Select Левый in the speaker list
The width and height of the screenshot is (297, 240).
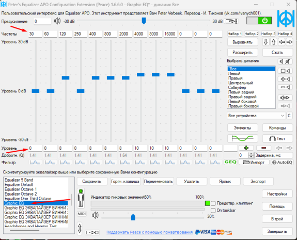(251, 73)
